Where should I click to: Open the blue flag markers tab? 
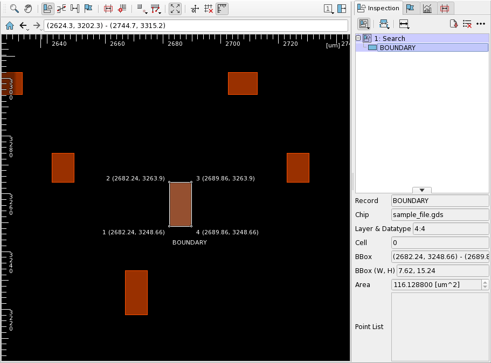(x=410, y=9)
